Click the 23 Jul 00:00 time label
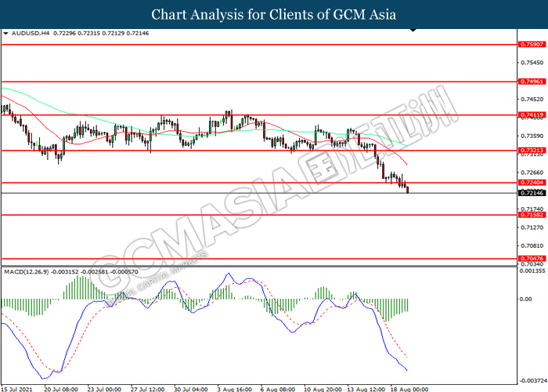 [104, 389]
